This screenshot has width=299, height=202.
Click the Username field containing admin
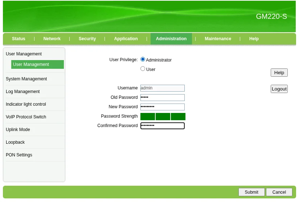click(163, 88)
